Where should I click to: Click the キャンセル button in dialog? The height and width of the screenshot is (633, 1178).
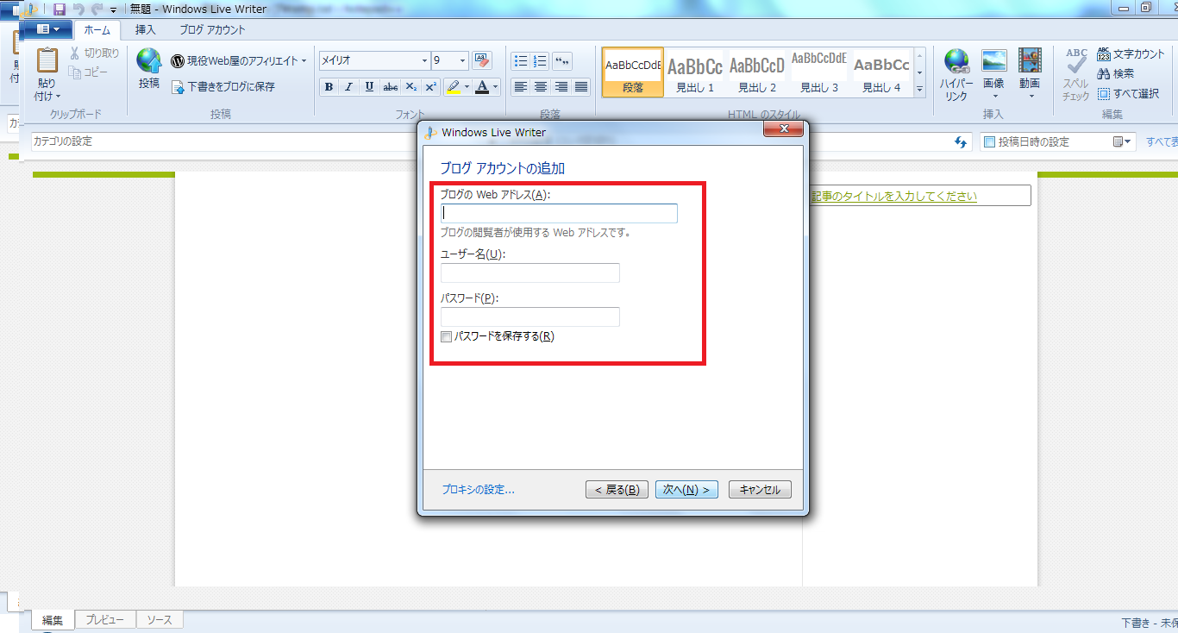760,490
